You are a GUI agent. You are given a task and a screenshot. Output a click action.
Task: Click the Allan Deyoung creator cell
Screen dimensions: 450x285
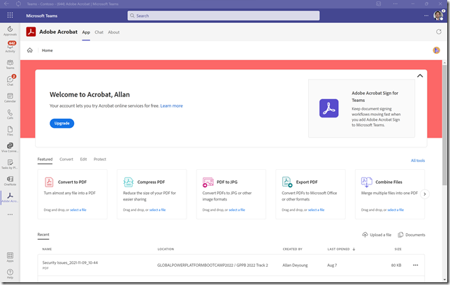point(295,265)
